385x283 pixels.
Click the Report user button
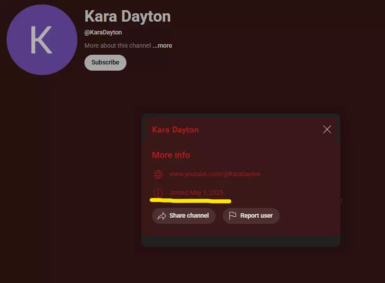coord(251,216)
